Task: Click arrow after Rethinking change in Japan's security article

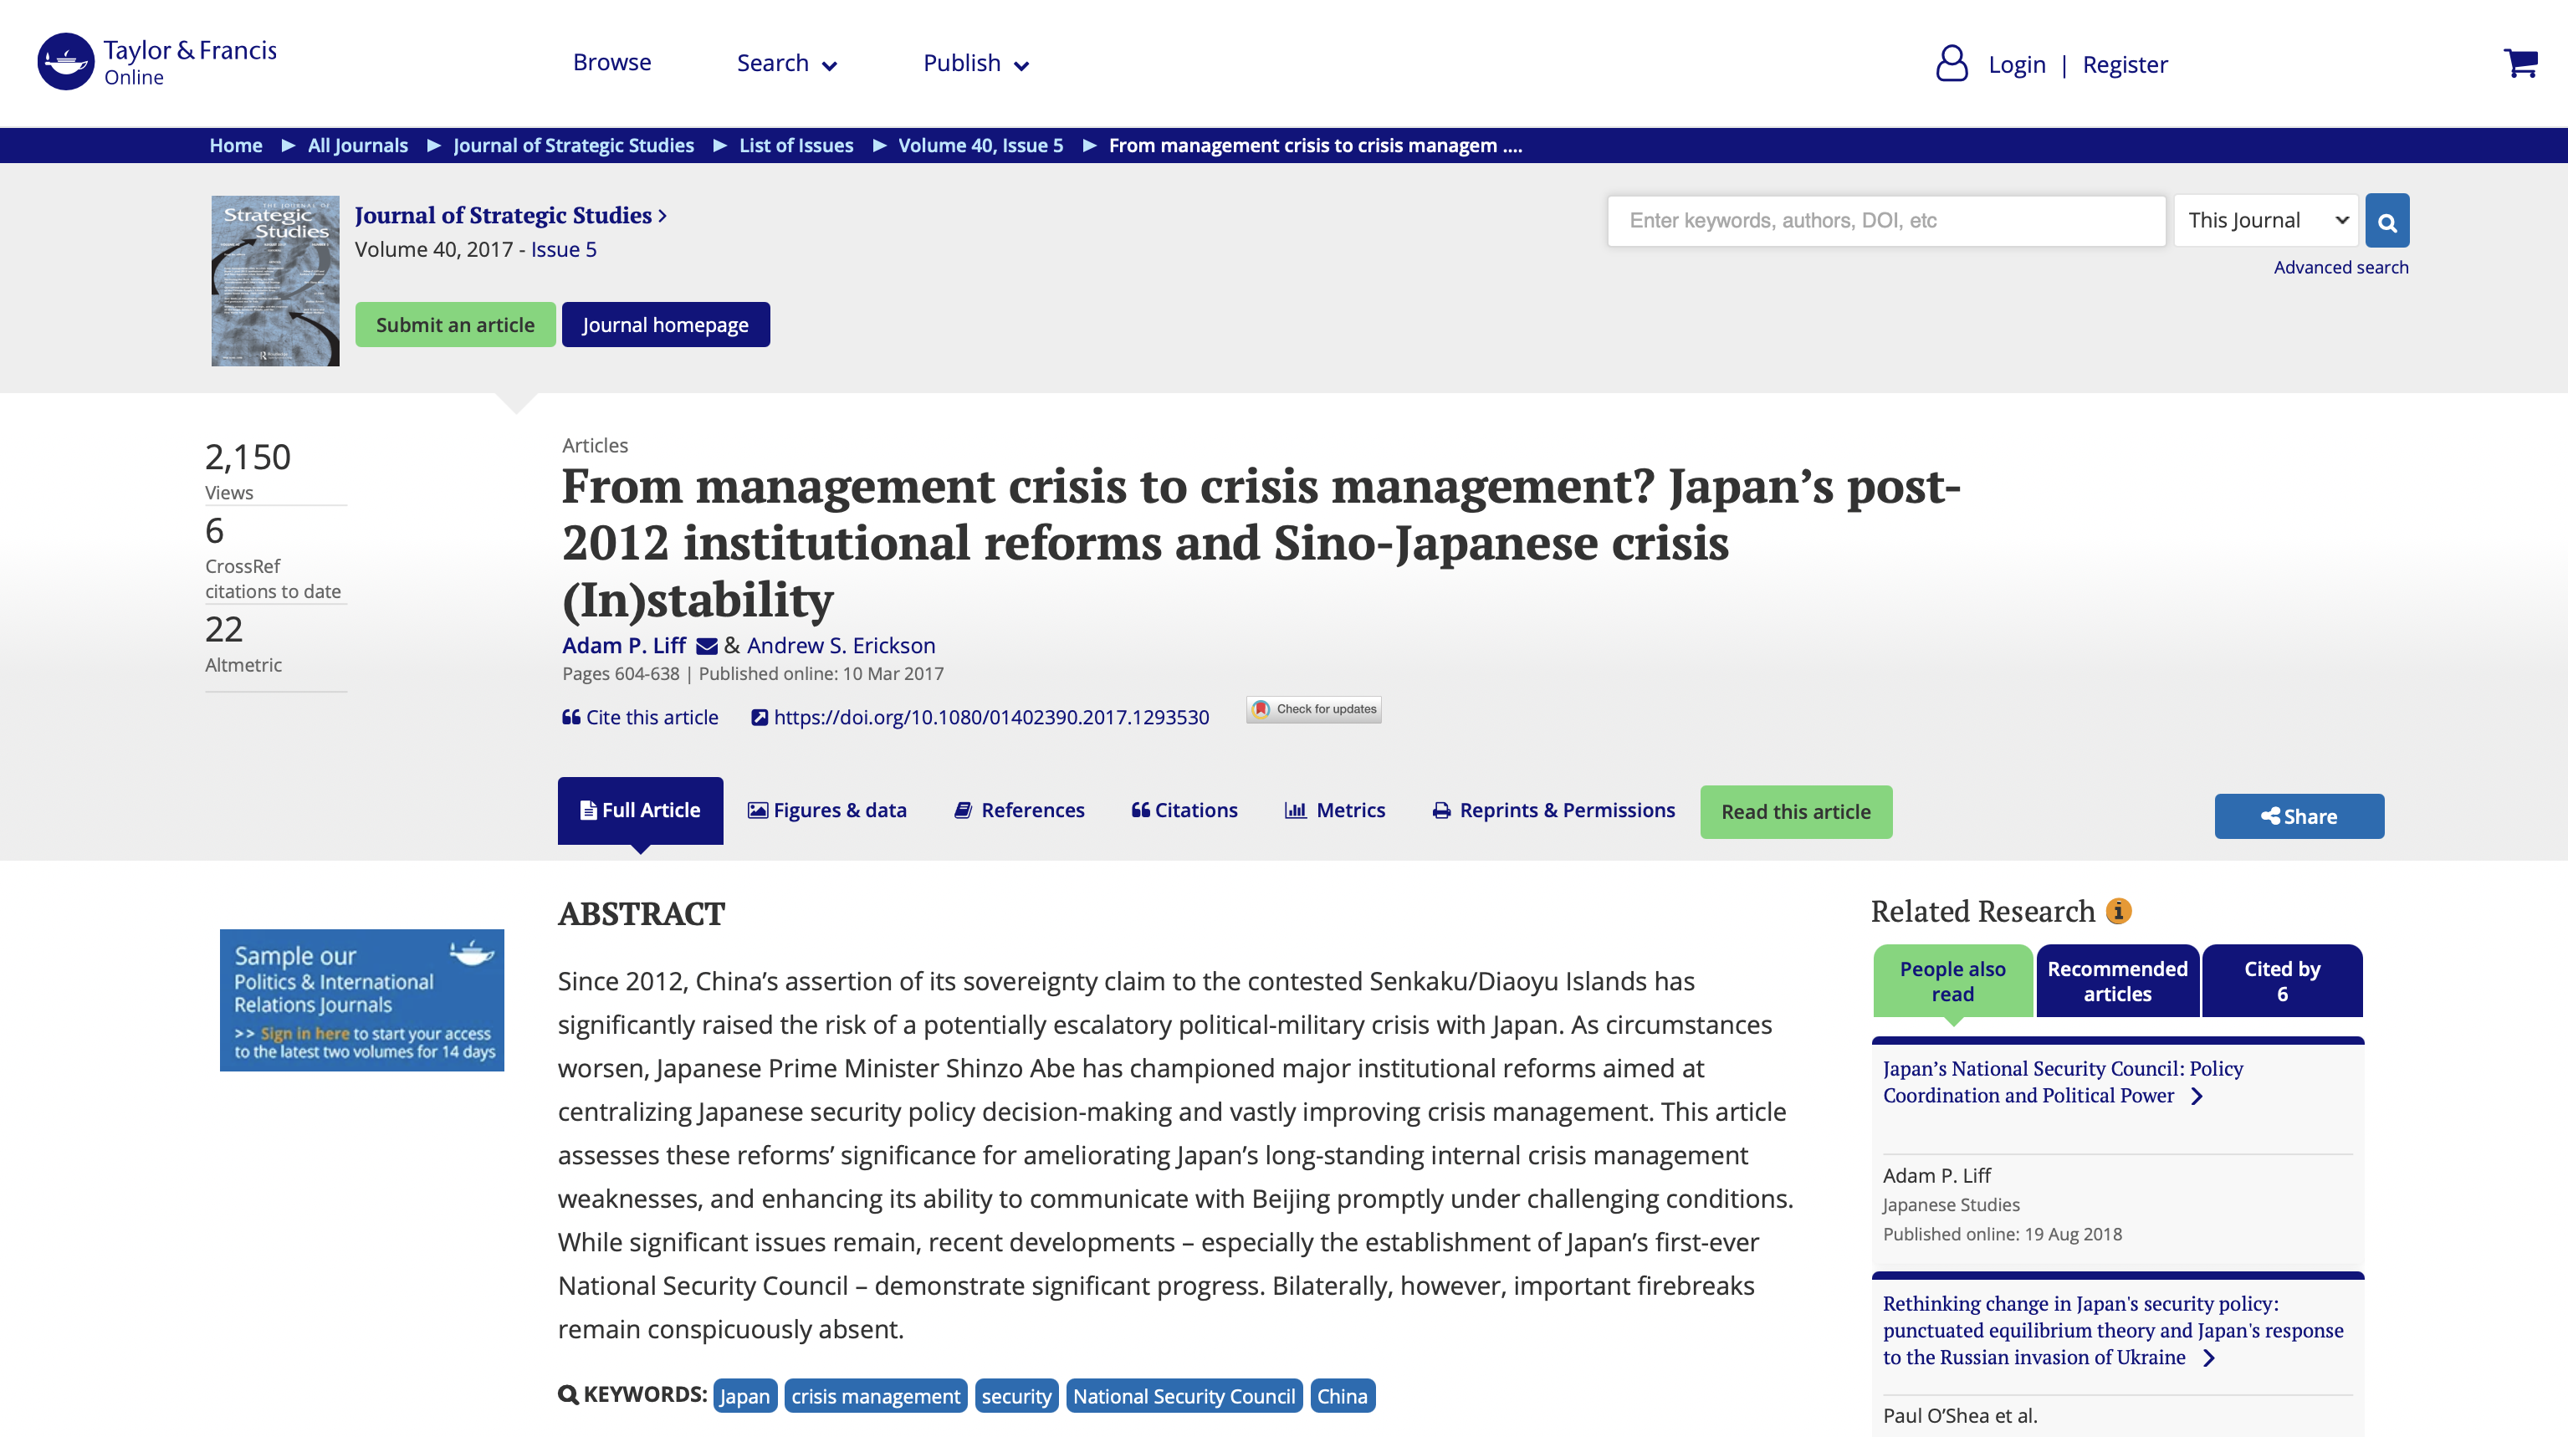Action: 2209,1358
